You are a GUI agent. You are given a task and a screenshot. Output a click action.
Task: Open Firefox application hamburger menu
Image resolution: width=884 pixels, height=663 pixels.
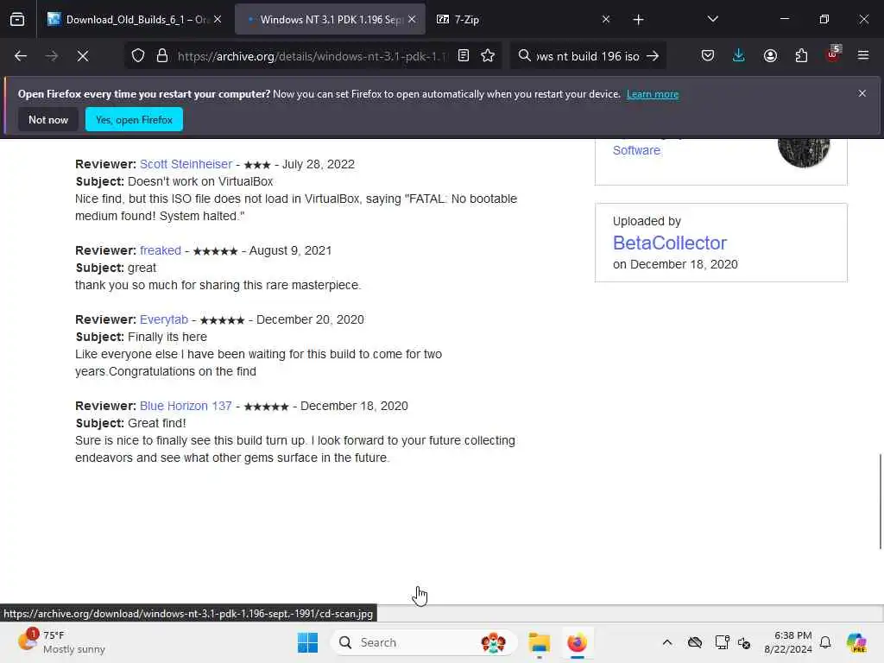pos(863,56)
